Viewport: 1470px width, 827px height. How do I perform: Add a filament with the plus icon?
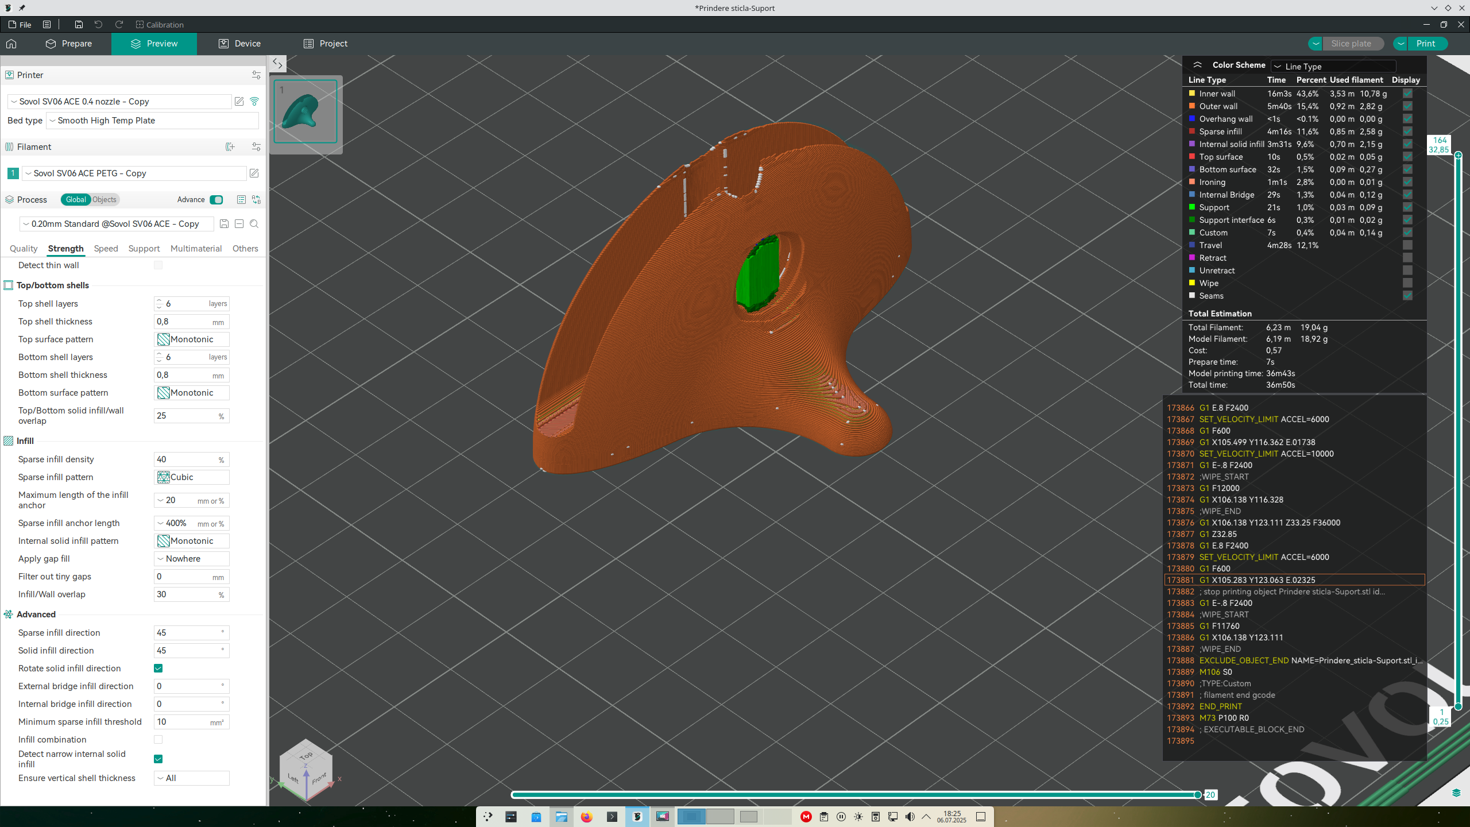tap(230, 147)
